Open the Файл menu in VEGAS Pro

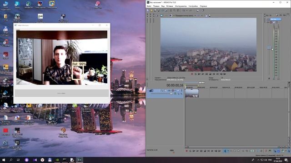149,6
